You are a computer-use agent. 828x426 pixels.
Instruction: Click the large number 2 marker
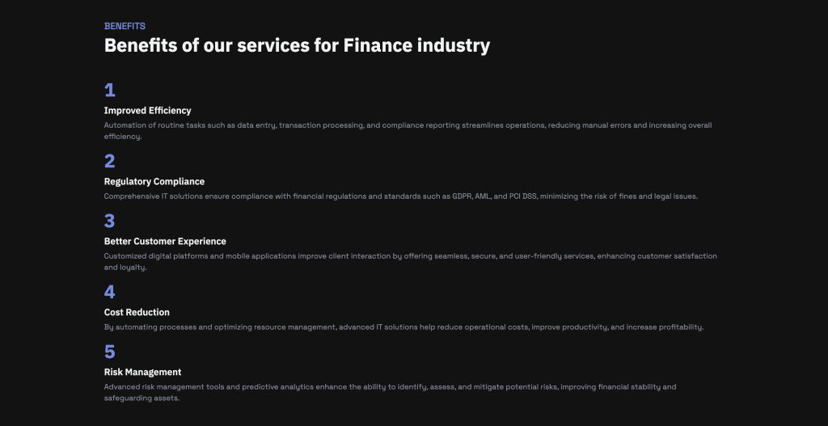[x=109, y=161]
